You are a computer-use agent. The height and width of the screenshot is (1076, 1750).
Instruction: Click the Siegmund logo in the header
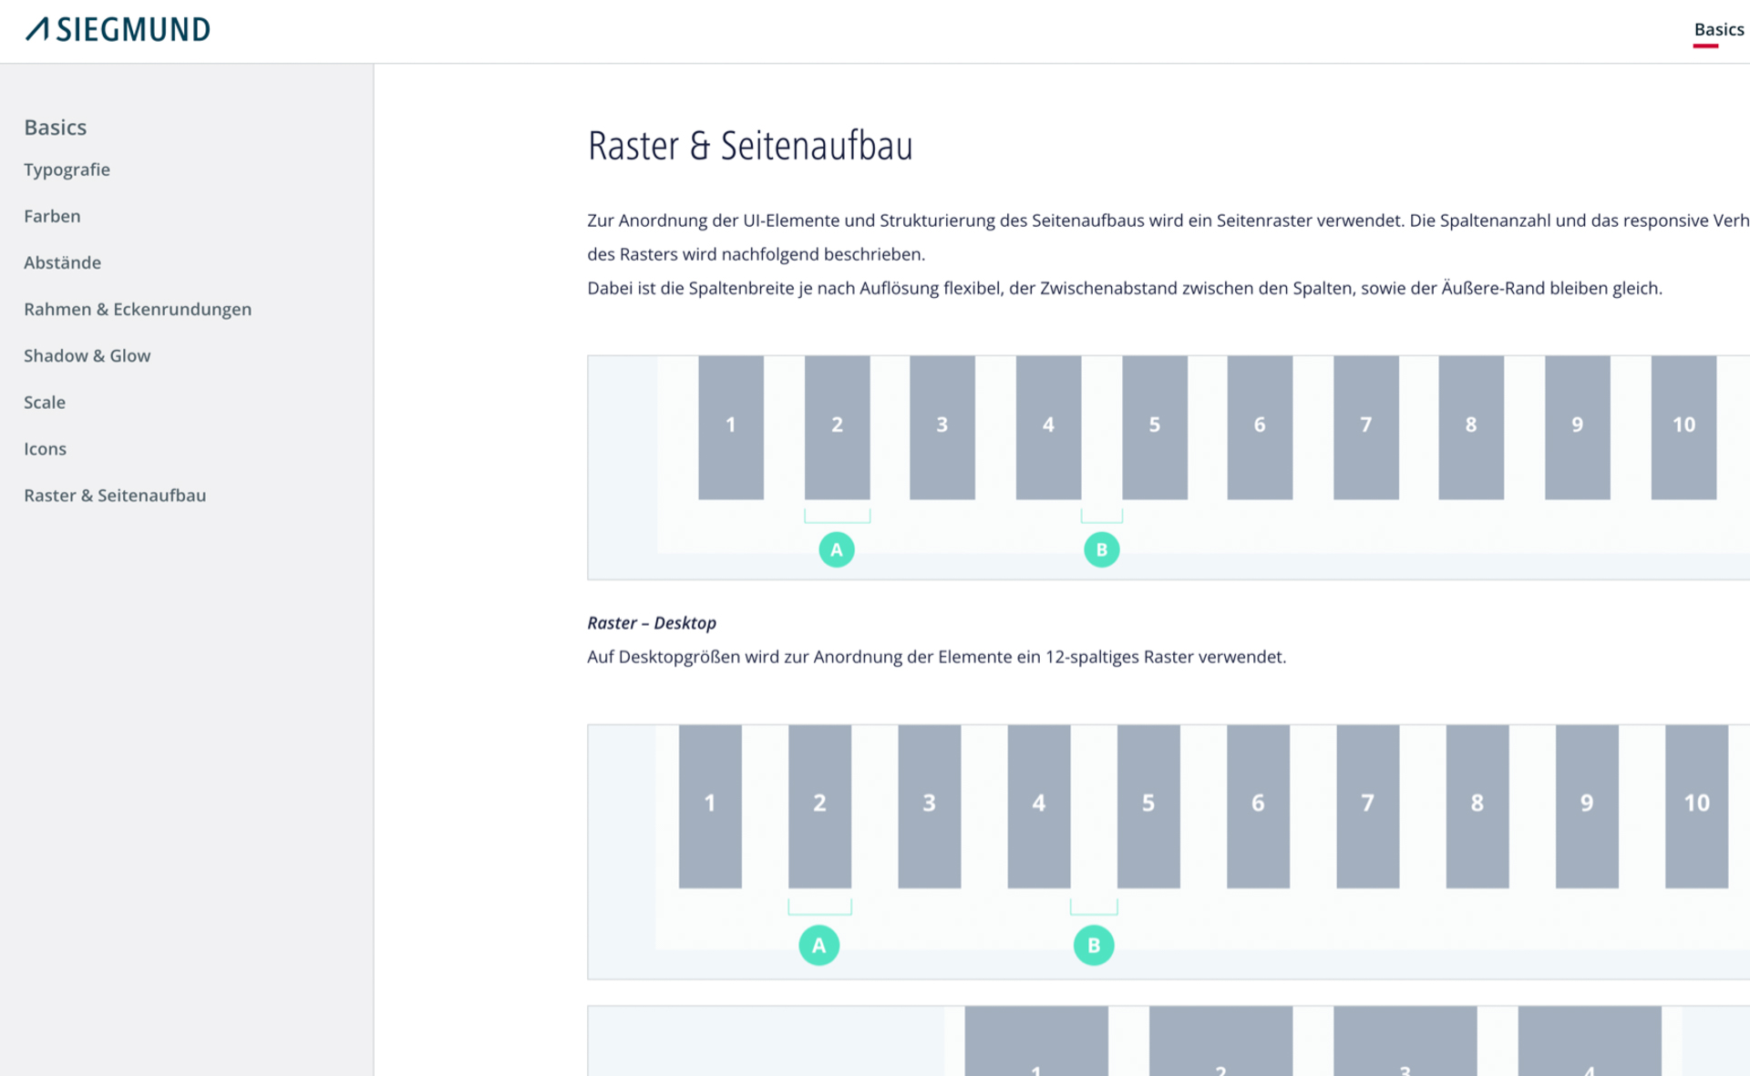click(118, 29)
